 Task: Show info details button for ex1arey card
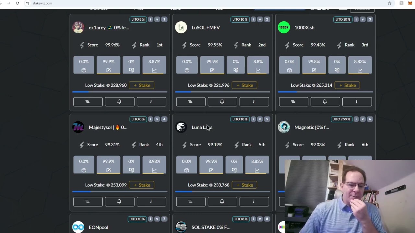click(x=151, y=102)
